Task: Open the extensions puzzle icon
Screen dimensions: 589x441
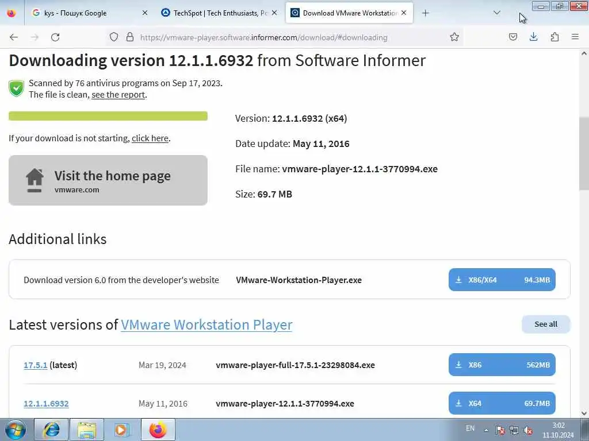Action: pyautogui.click(x=554, y=37)
